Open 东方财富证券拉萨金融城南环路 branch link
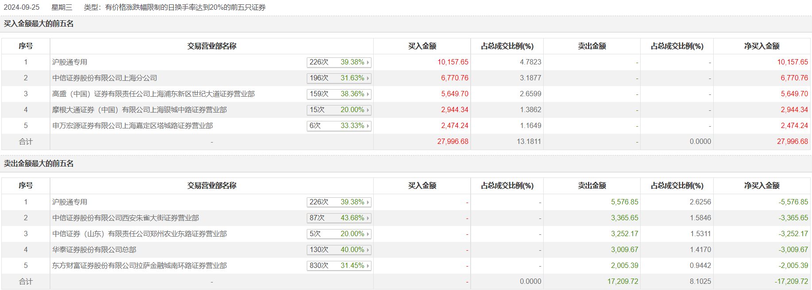 (139, 266)
